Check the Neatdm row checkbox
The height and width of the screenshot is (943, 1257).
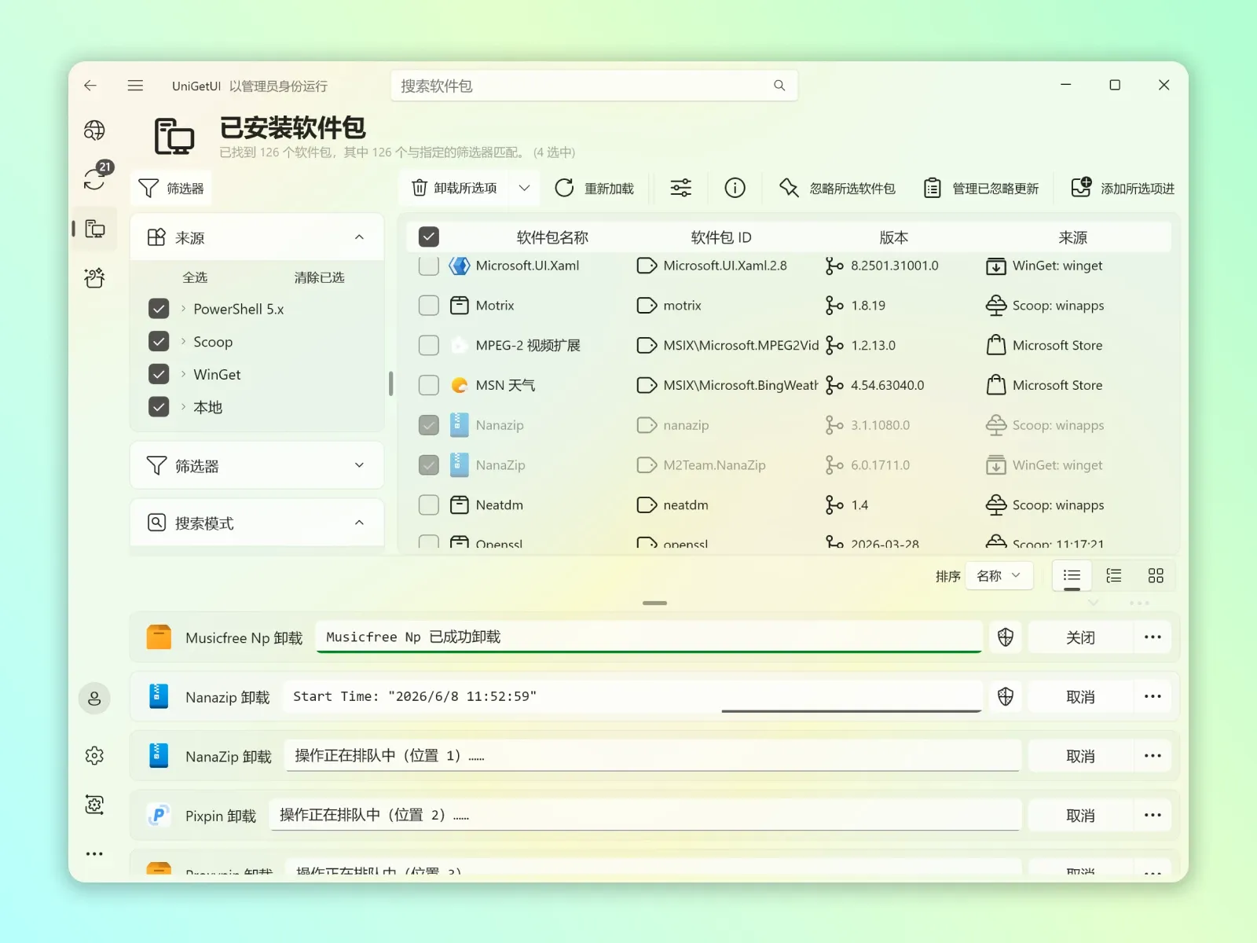429,505
